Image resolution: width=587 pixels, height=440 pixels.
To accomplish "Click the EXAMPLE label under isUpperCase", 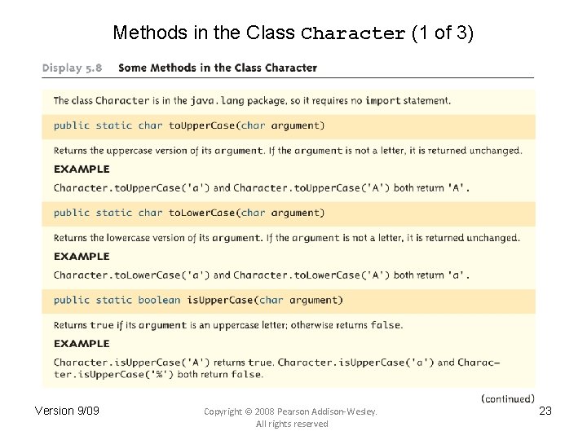I will coord(82,343).
